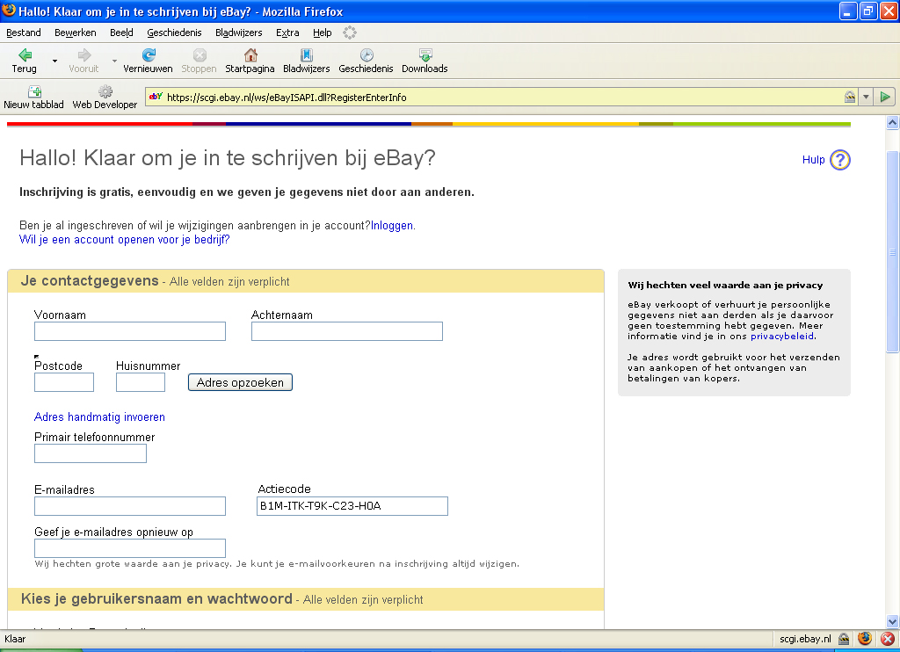900x652 pixels.
Task: Open the Bestand menu
Action: [x=24, y=33]
